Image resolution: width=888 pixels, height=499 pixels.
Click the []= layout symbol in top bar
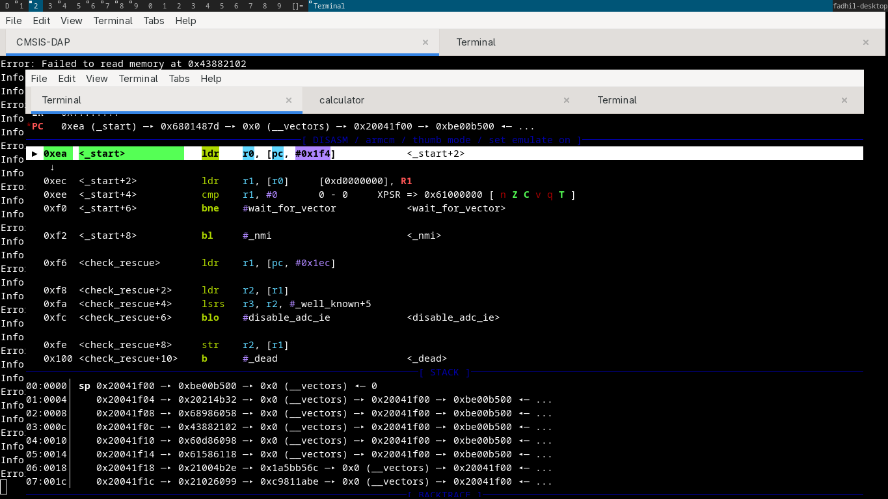[297, 6]
